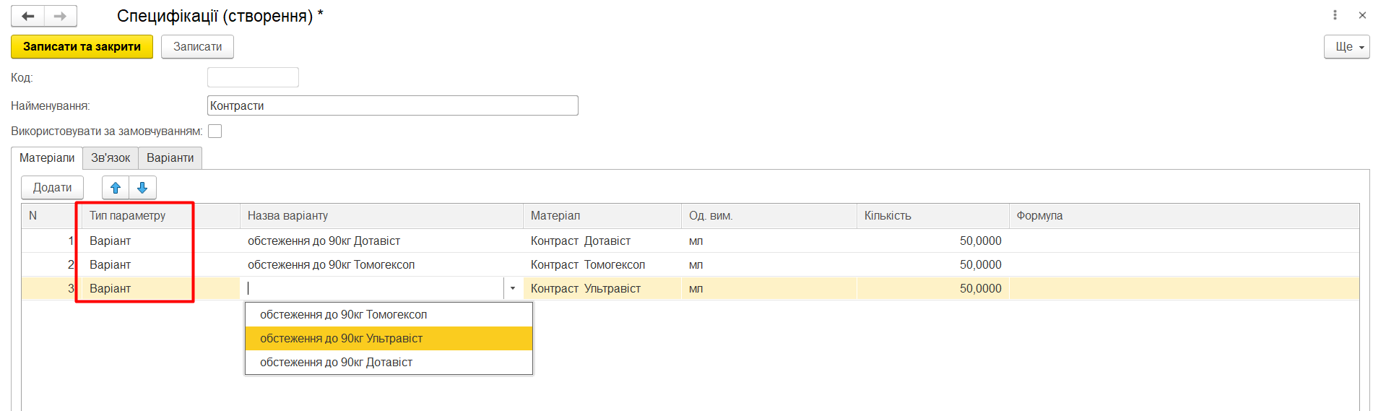Open dropdown arrow in variant name cell
The height and width of the screenshot is (411, 1386).
513,288
